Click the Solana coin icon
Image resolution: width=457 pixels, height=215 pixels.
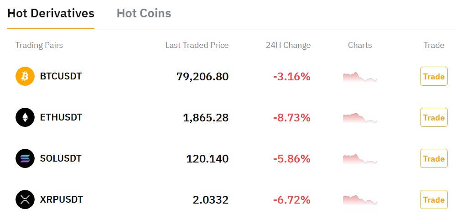point(25,158)
